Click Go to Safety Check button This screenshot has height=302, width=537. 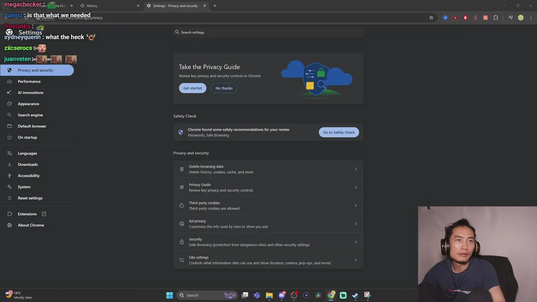(339, 133)
